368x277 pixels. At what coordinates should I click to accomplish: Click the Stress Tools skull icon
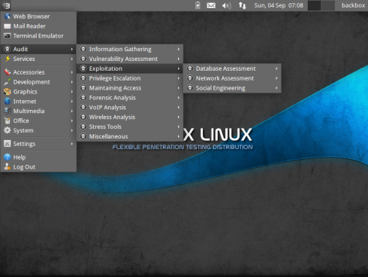[83, 126]
